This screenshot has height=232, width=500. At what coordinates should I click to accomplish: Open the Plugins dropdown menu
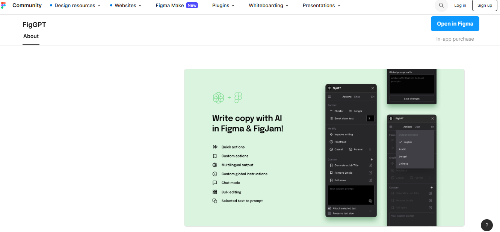click(x=223, y=6)
